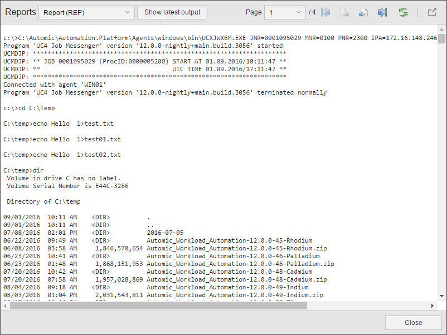The image size is (447, 335).
Task: Click the 'terminated normally' line
Action: pos(165,92)
